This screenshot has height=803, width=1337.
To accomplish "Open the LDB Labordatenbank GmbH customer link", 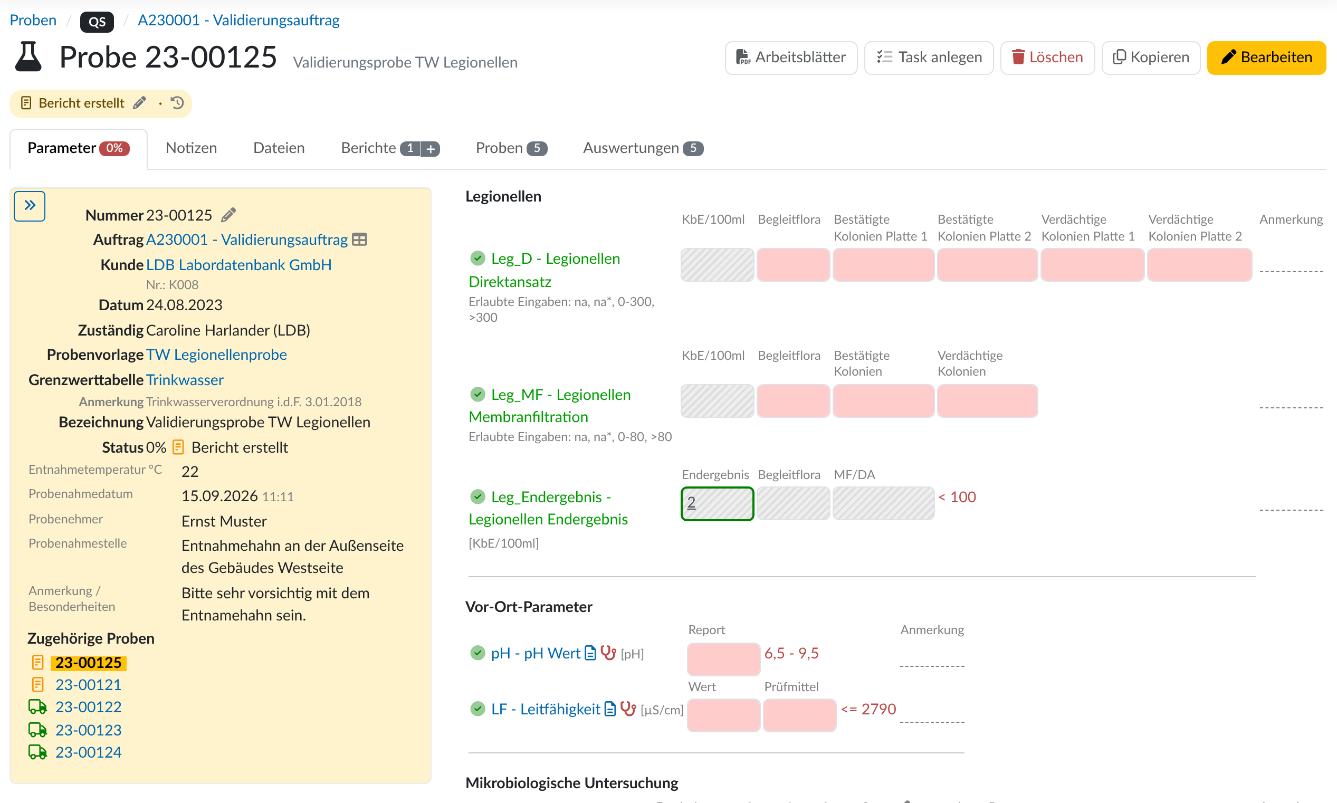I will (x=239, y=265).
